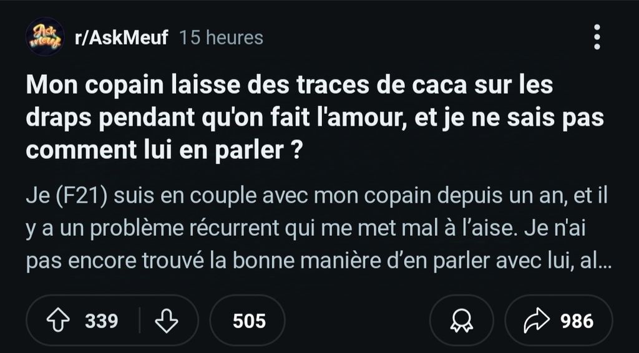Click the 339 vote score

point(101,321)
